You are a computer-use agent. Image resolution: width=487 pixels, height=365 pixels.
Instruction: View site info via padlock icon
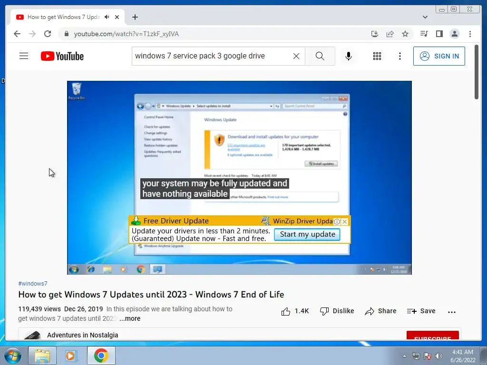click(66, 34)
